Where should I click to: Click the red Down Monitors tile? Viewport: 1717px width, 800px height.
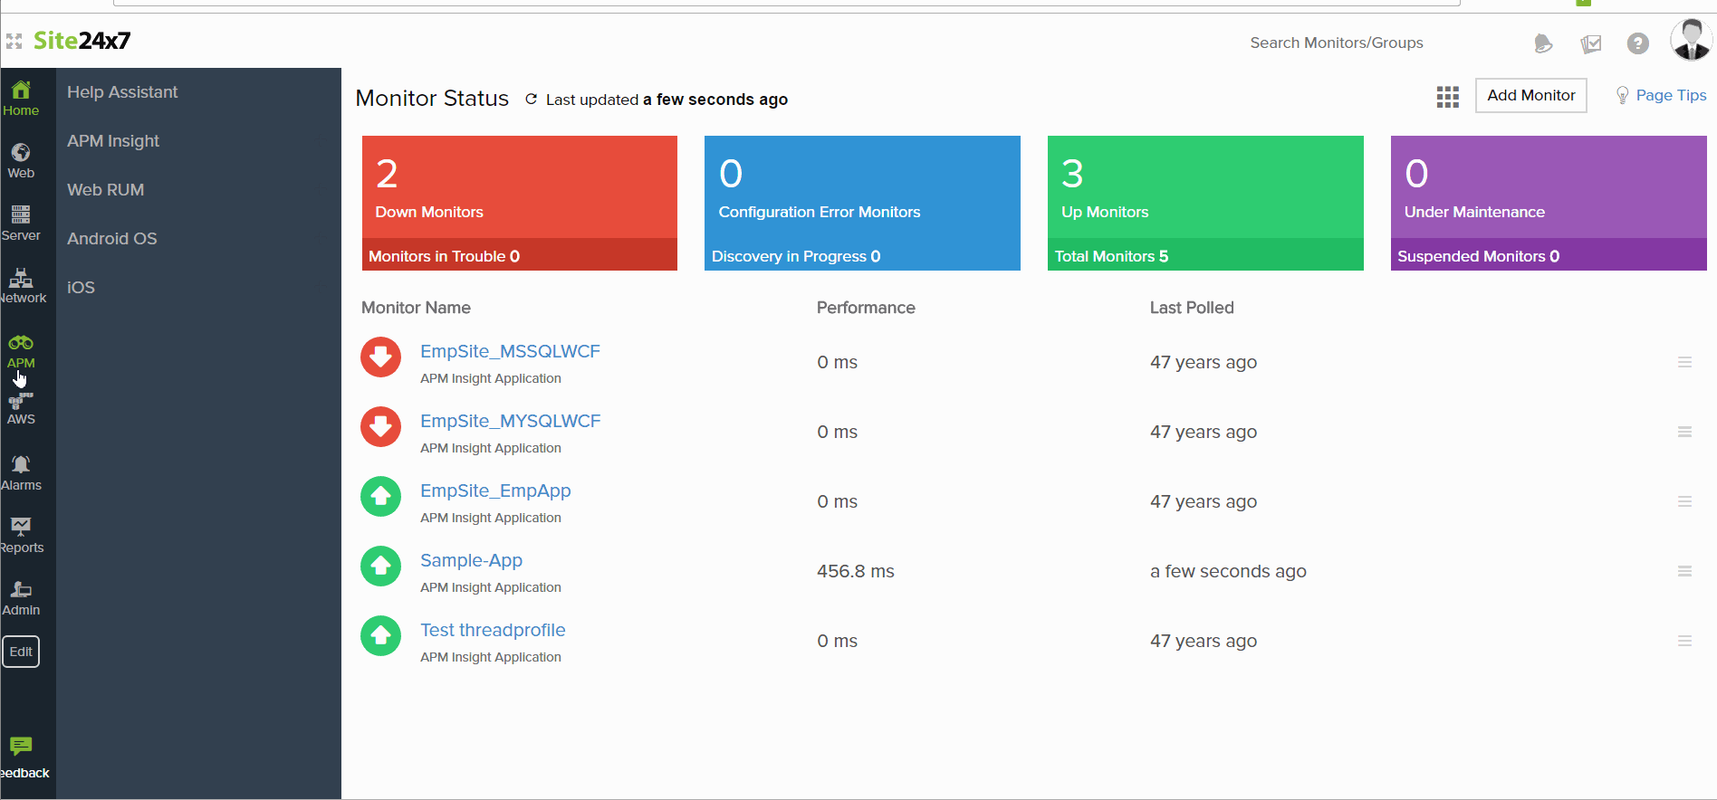(x=519, y=187)
